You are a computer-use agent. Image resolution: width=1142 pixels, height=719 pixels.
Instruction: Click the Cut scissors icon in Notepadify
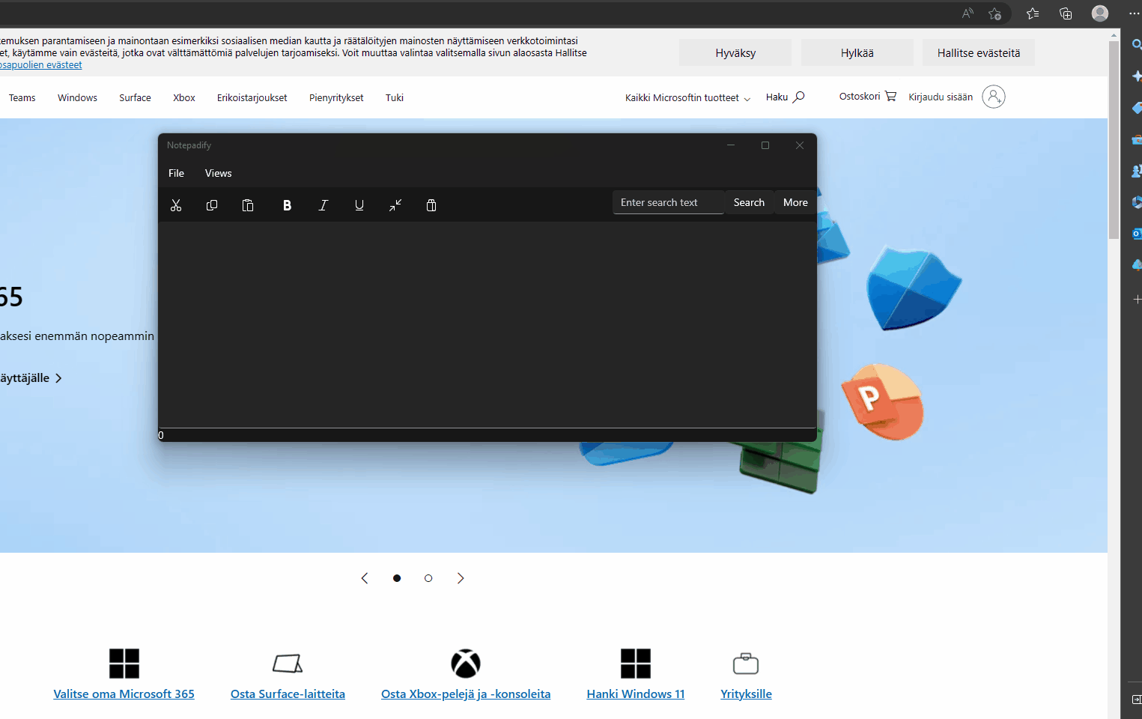pos(176,205)
